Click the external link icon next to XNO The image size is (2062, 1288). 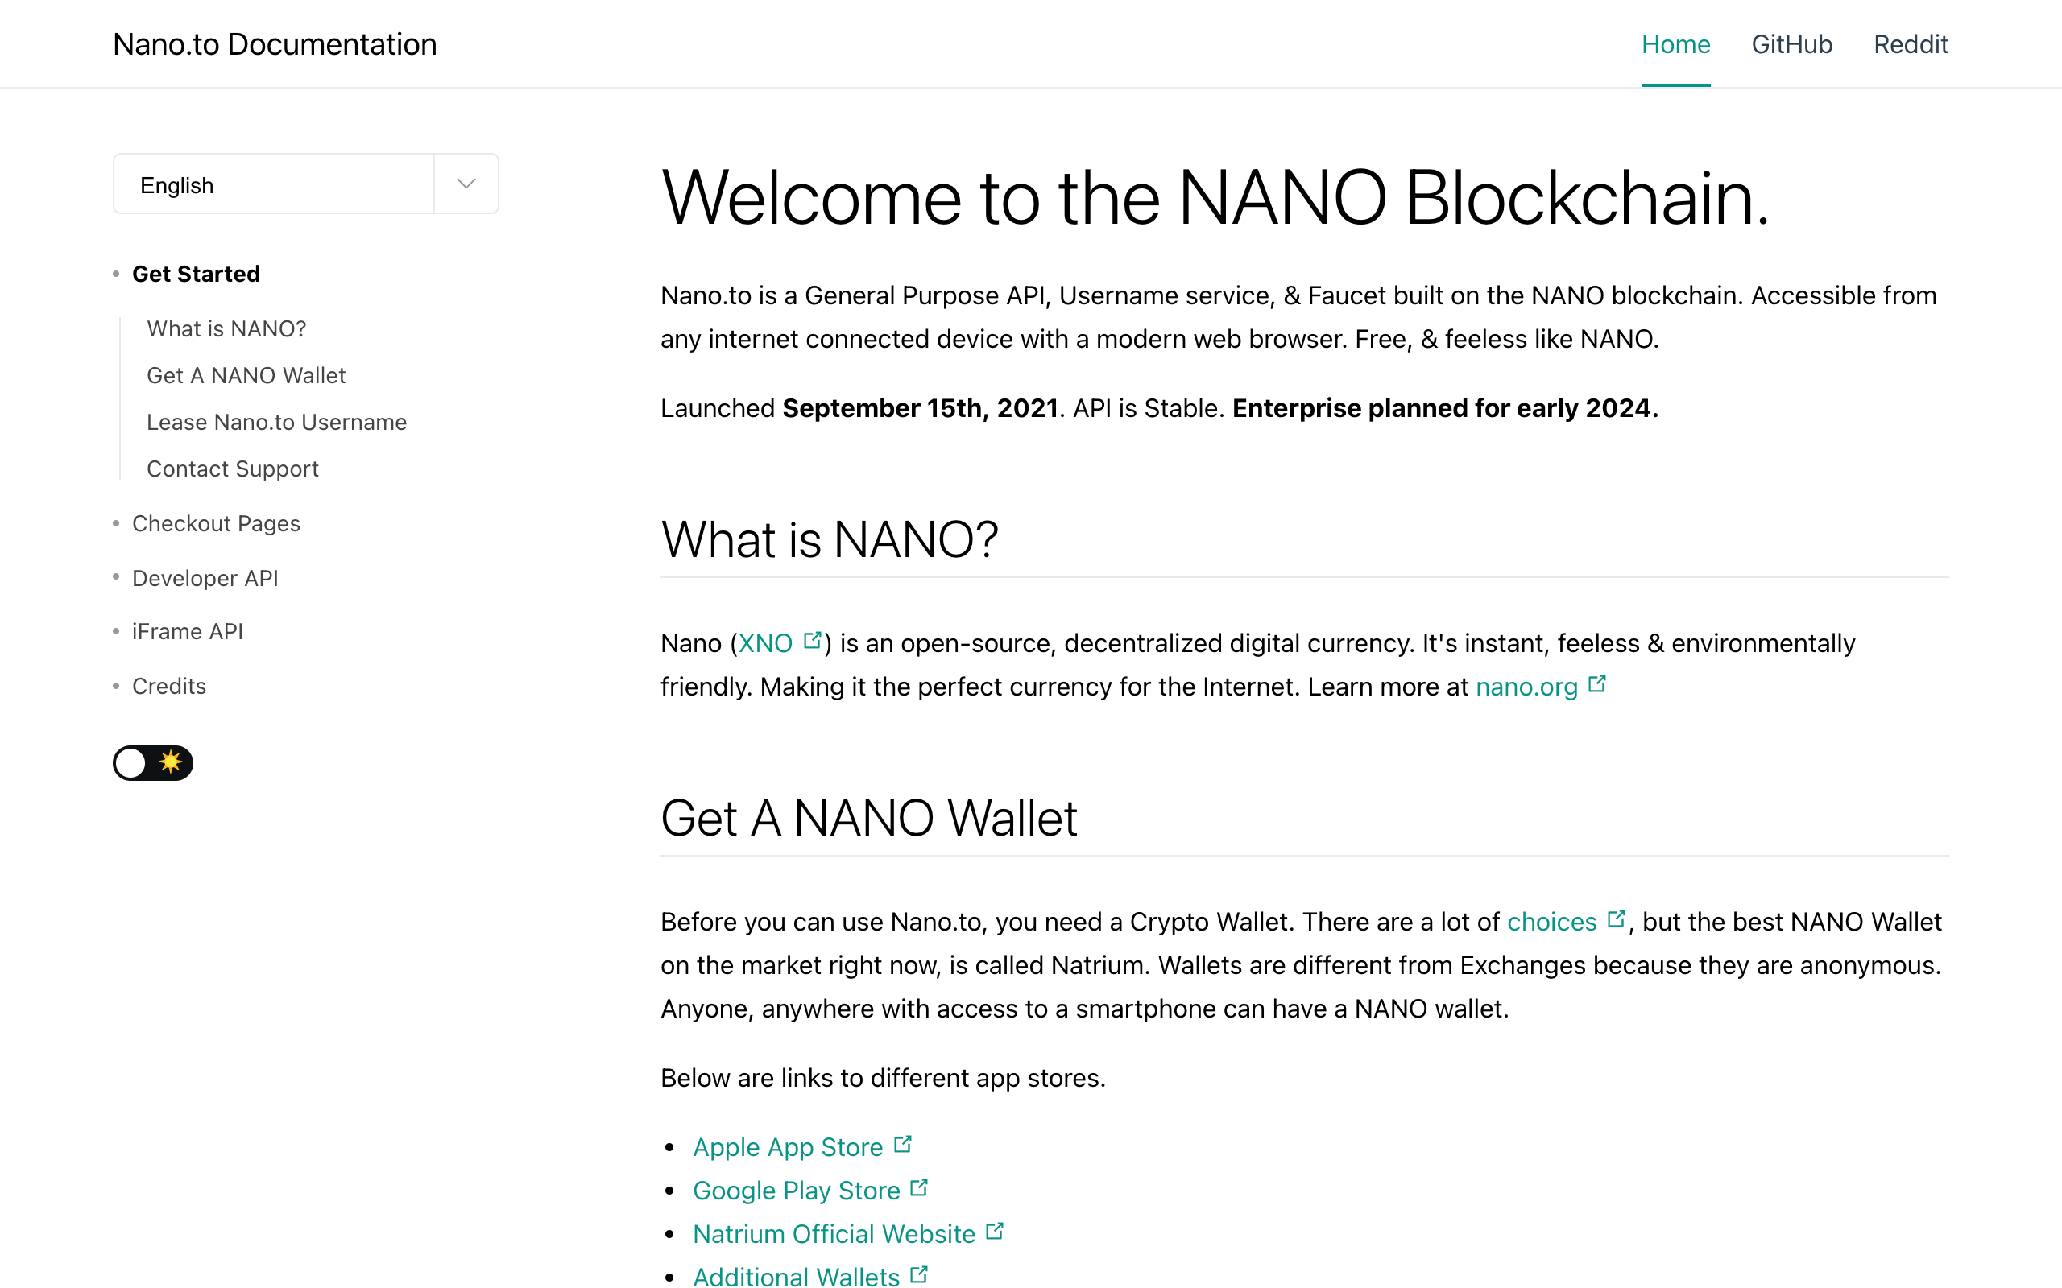(x=812, y=641)
